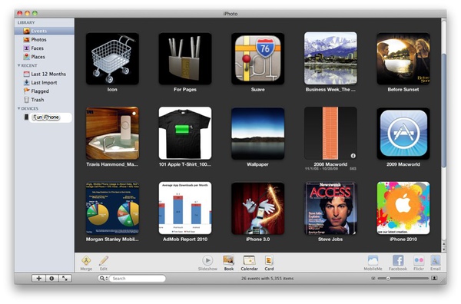The width and height of the screenshot is (461, 304).
Task: Open the Steve Jobs event thumbnail
Action: 330,208
